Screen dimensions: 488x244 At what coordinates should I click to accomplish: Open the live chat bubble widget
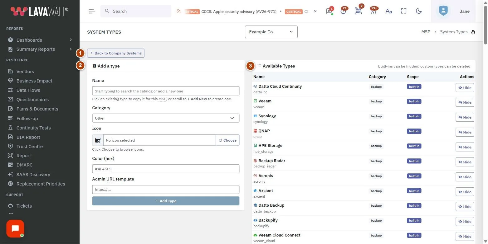coord(15,229)
